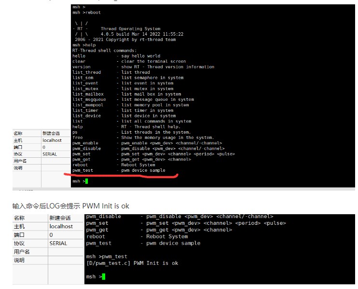Click the '端口' label in upper session table
Image resolution: width=358 pixels, height=289 pixels.
pos(18,147)
